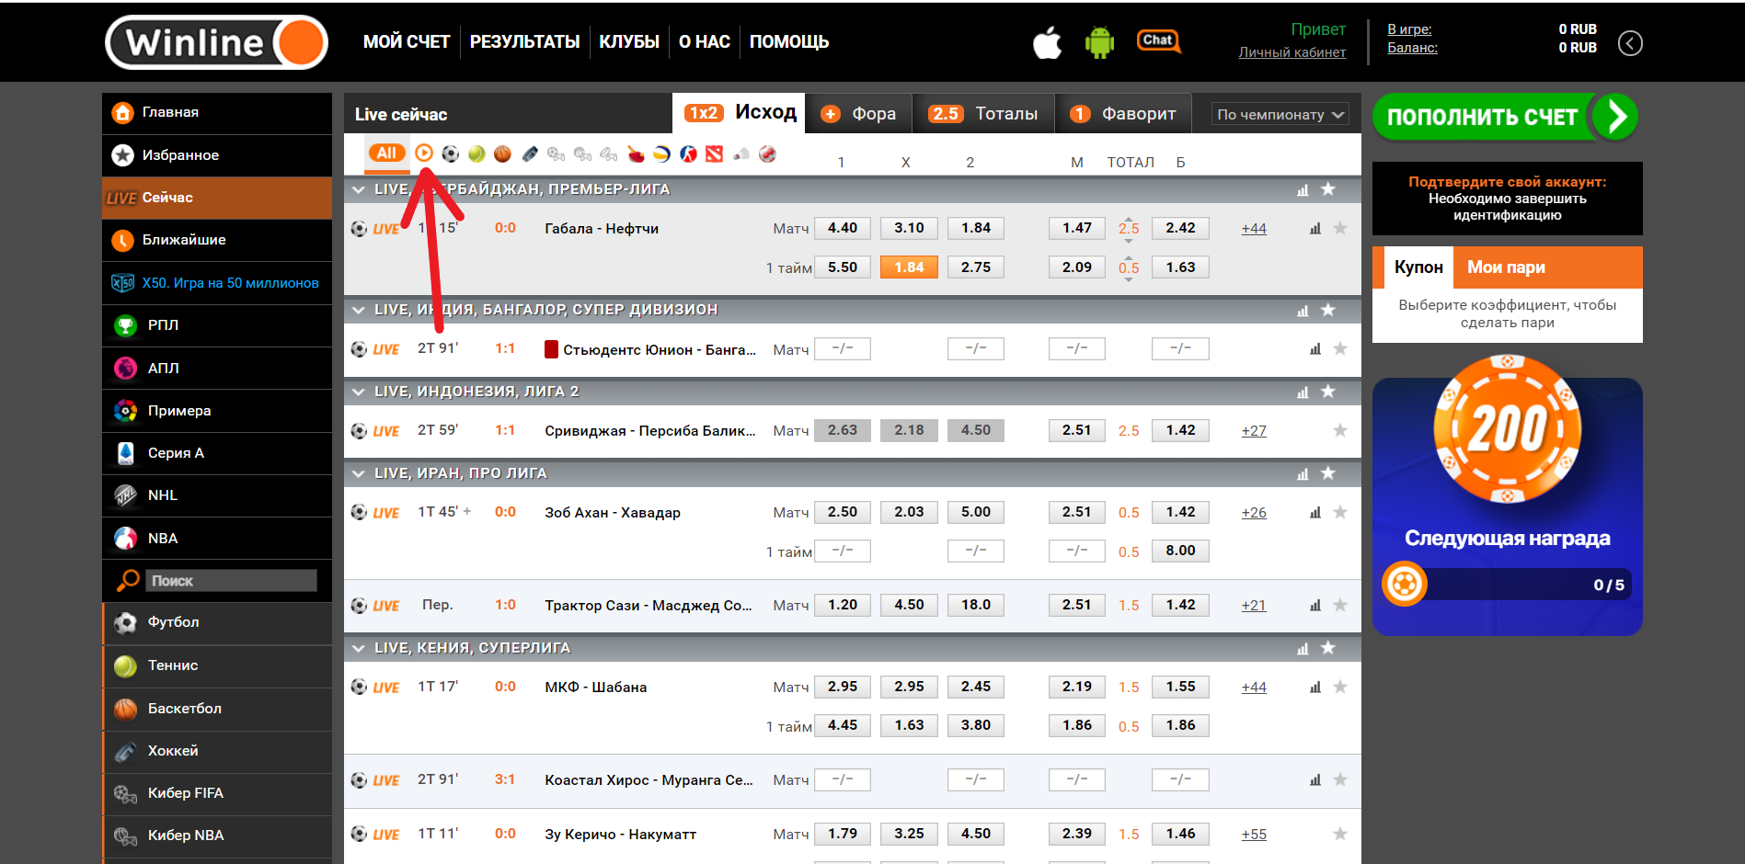Filter live events by volleyball icon

661,153
